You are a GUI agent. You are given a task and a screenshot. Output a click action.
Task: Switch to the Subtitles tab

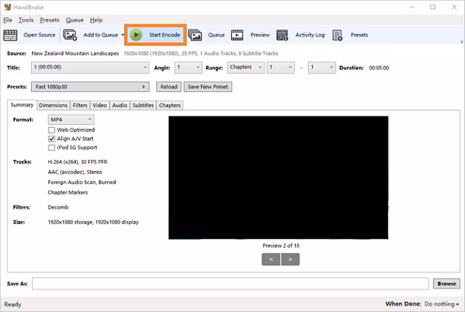pos(143,105)
